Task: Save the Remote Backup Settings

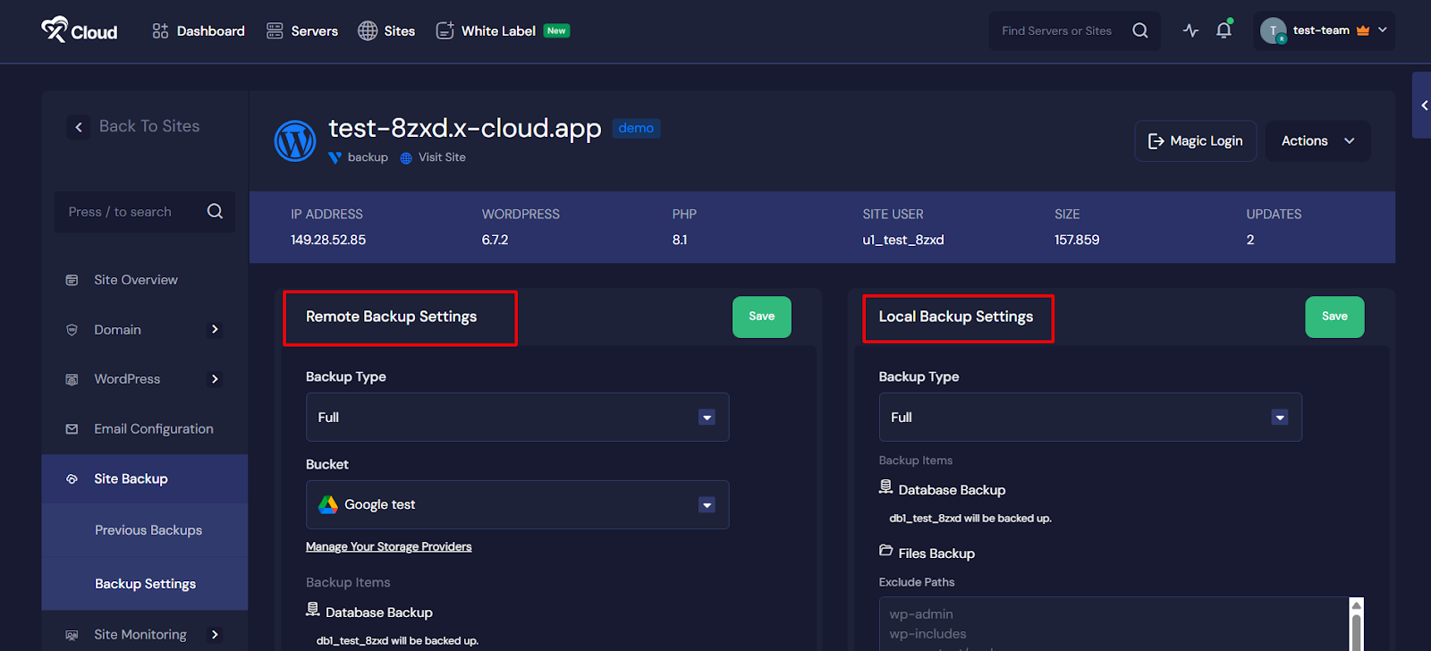Action: [x=761, y=317]
